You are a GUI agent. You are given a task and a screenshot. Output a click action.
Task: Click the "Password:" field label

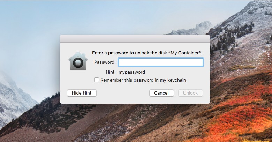(x=105, y=62)
